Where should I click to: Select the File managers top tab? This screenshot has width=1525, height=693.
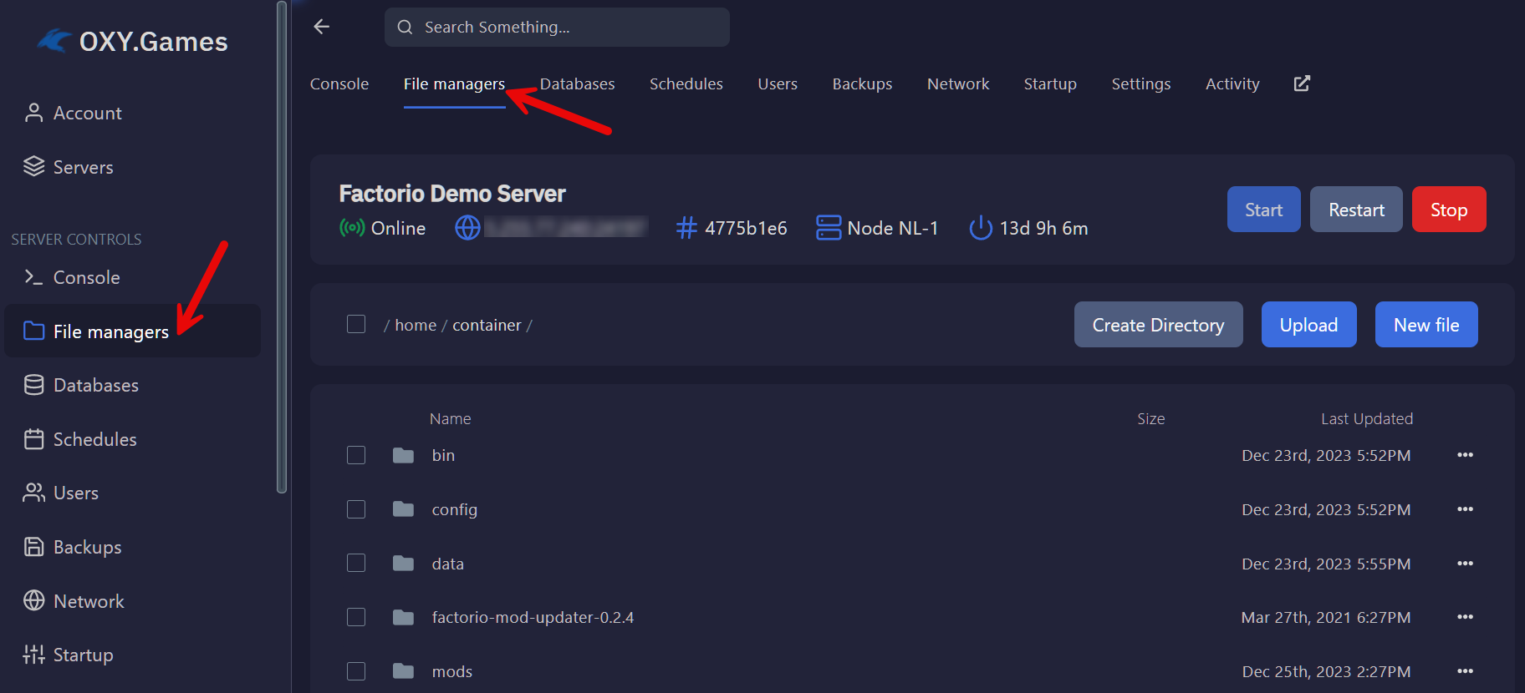click(x=454, y=84)
